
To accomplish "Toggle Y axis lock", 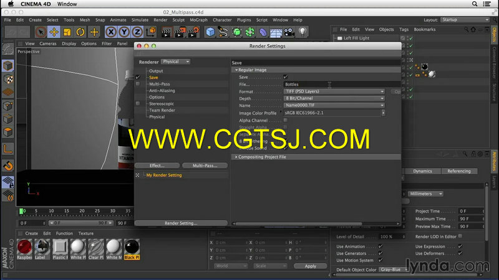I will [x=124, y=32].
